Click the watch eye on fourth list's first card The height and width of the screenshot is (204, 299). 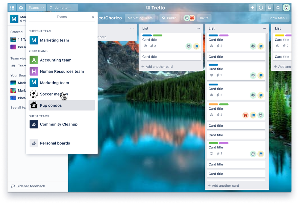click(x=278, y=46)
